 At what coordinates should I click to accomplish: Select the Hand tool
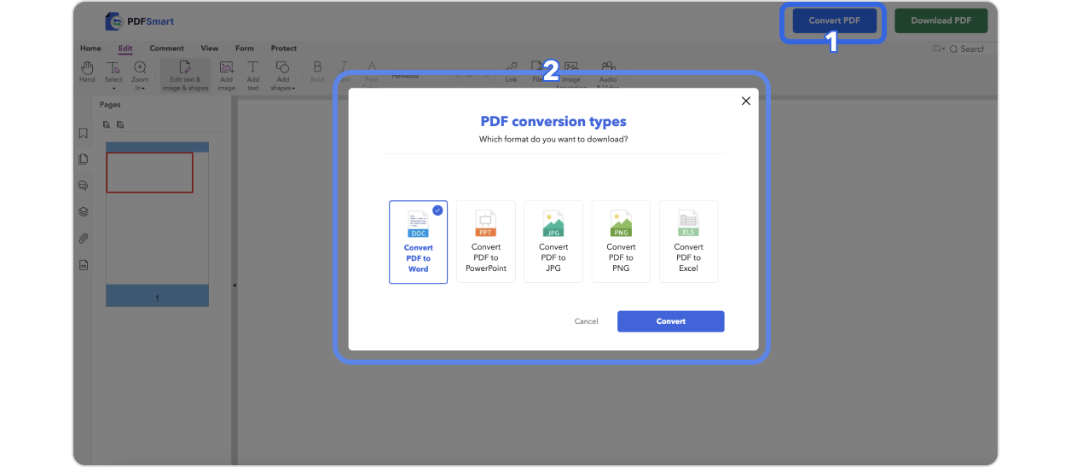pos(87,72)
